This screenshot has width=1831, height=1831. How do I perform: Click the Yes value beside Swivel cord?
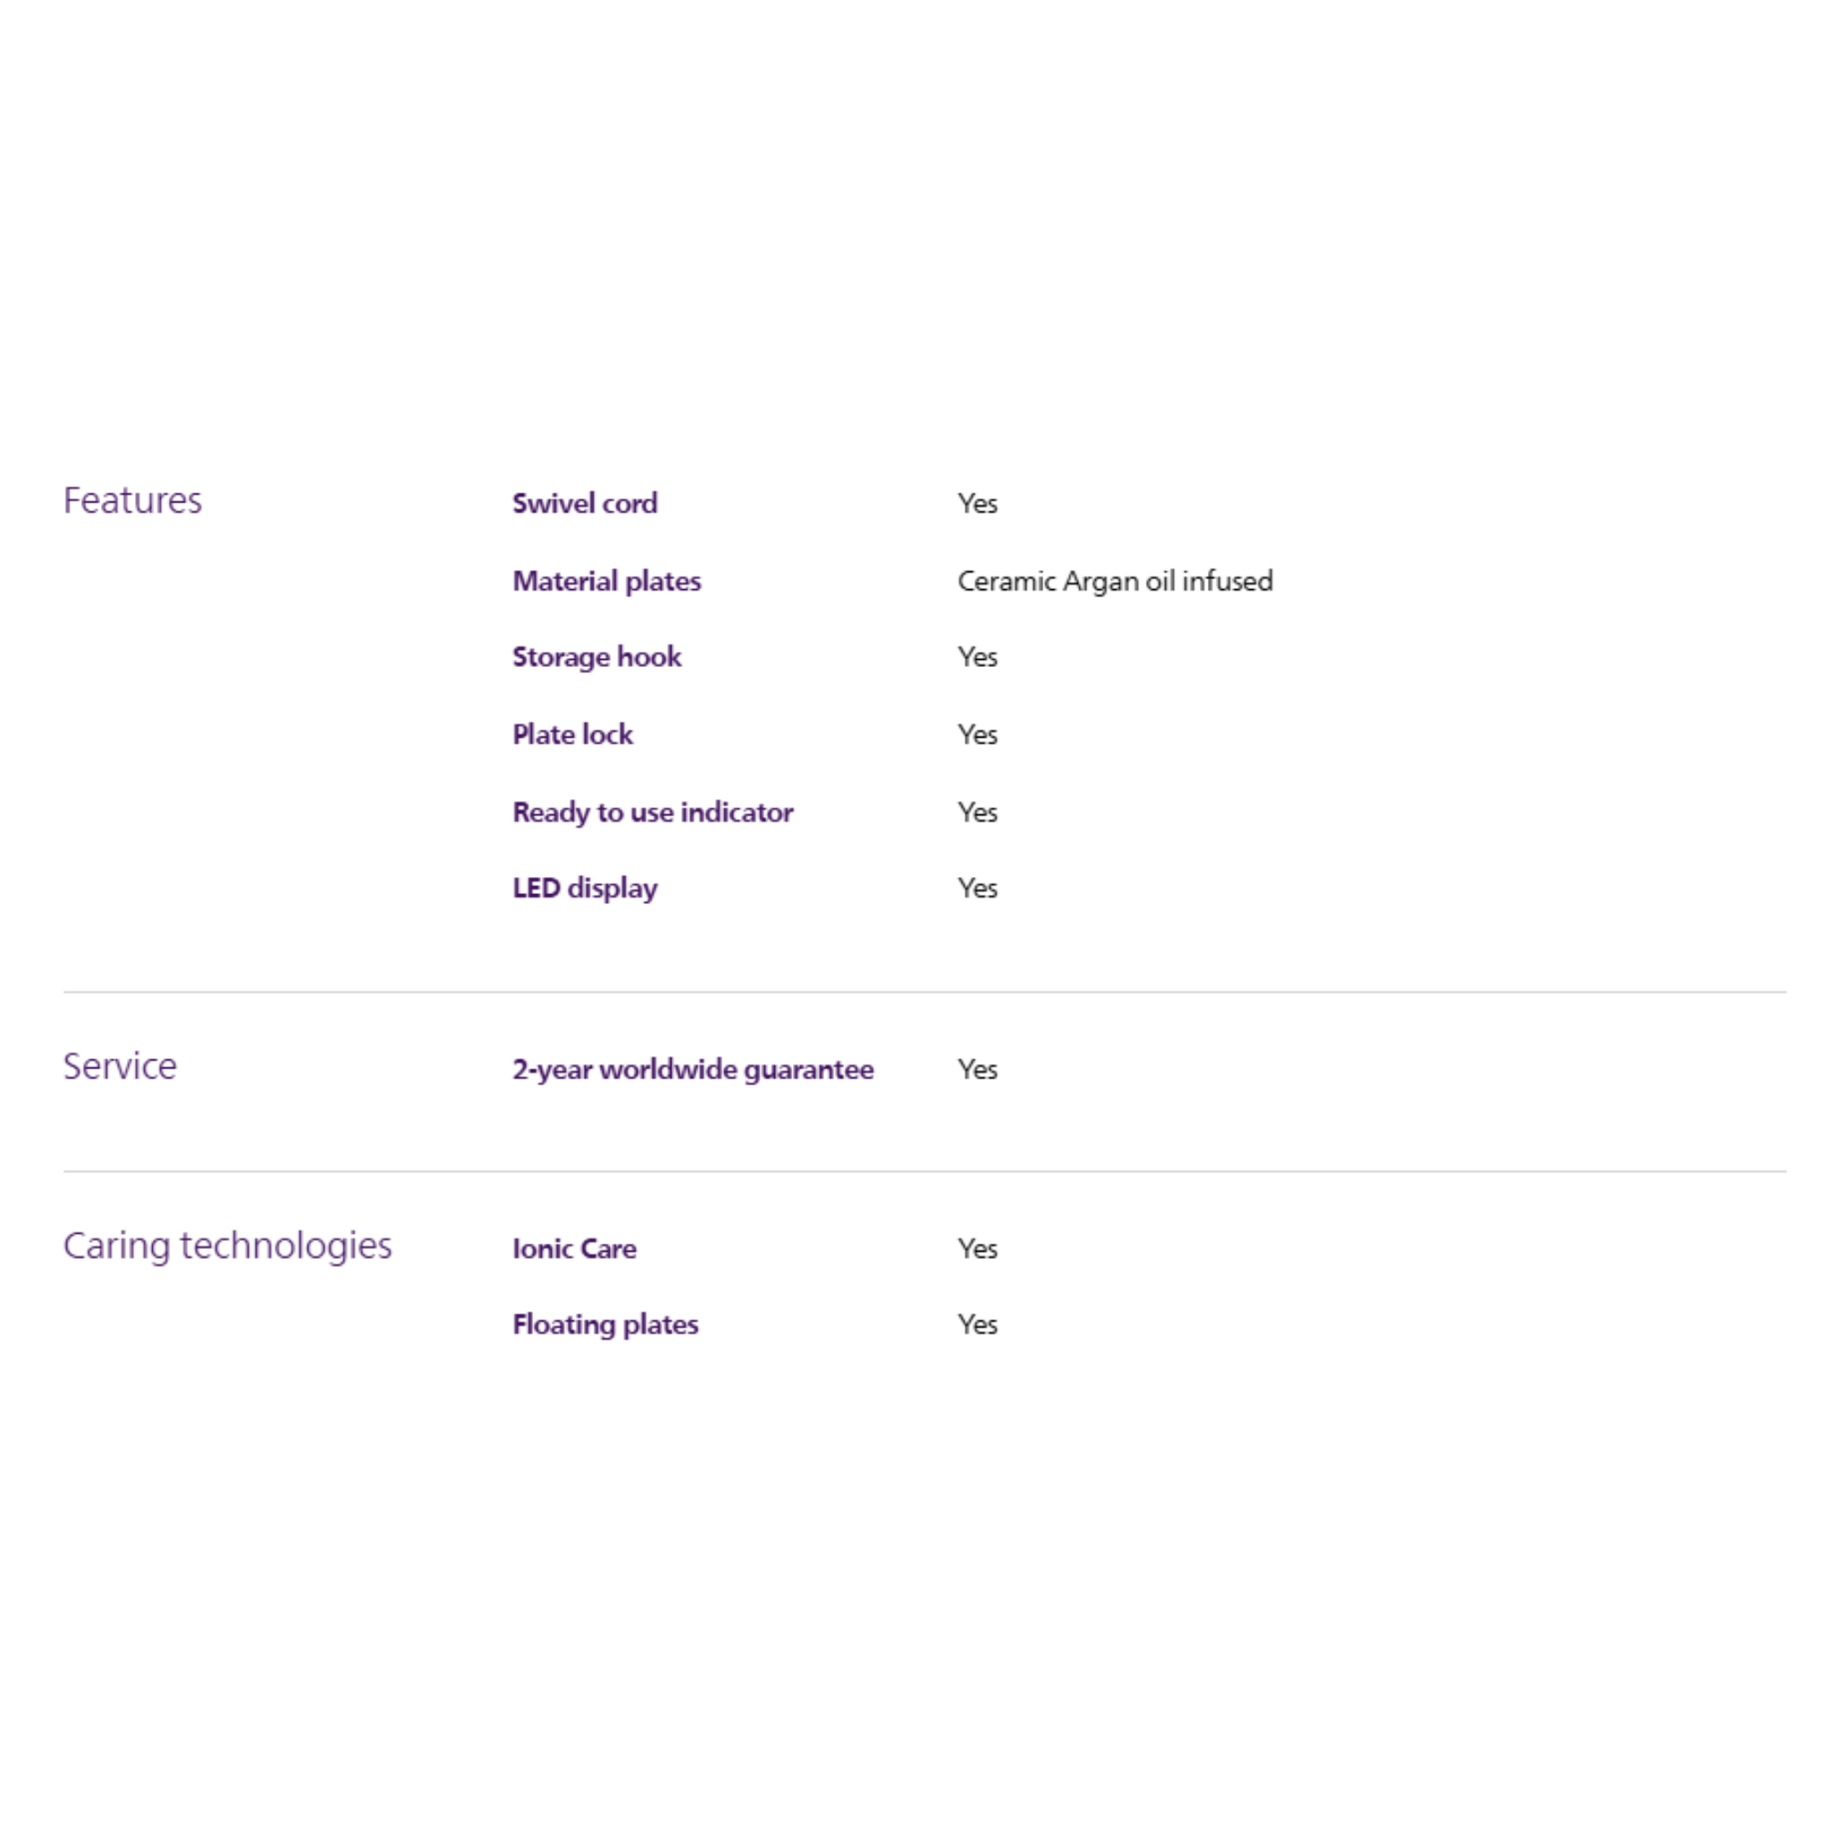(977, 503)
